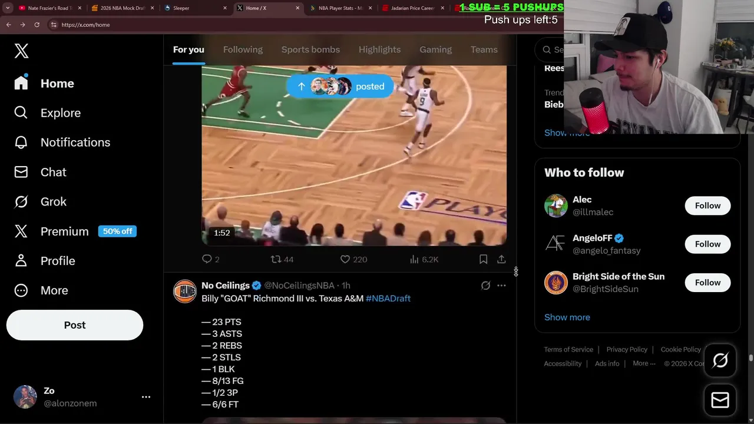The image size is (754, 424).
Task: Open AngeloFF's avatar
Action: click(x=556, y=244)
